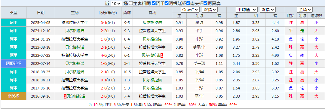Click the 比分(半场) column header
Screen dimensions: 325x109
tap(108, 12)
